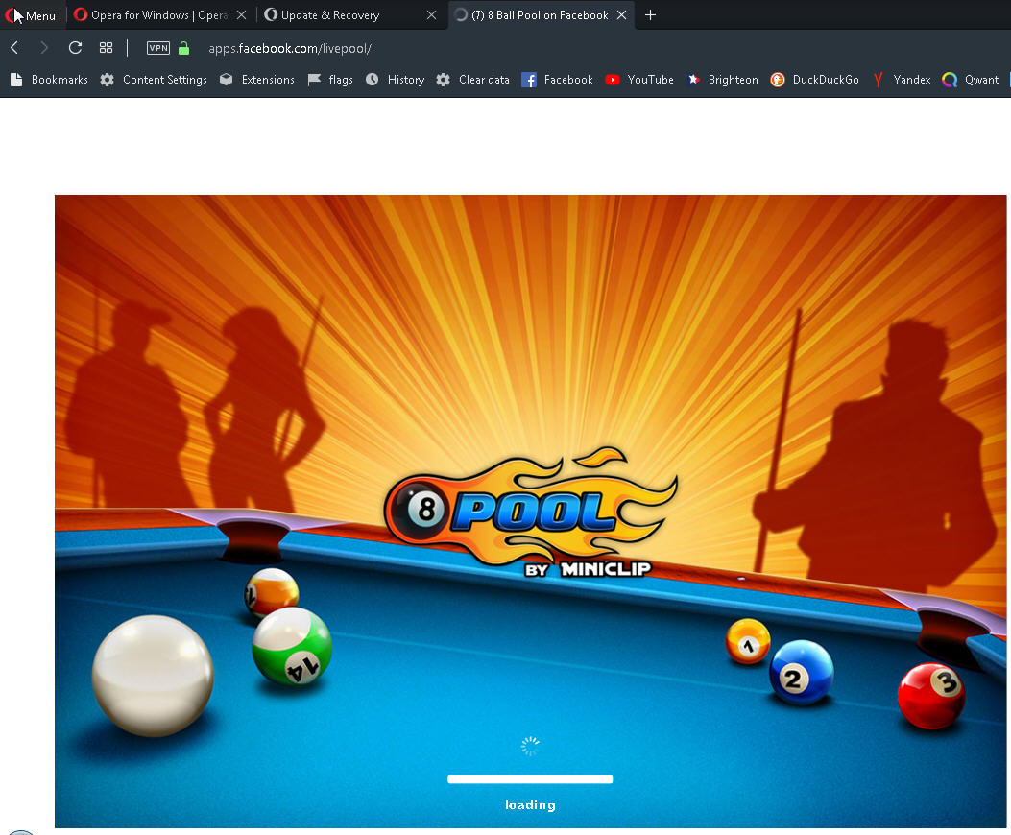Click the YouTube logo icon
Screen dimensions: 1011x835
coord(613,80)
